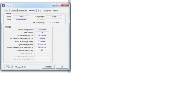Click the 1T Command Rate value
Viewport: 192px width, 108px height.
tap(42, 50)
